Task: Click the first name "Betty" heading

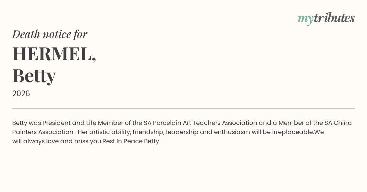Action: coord(34,75)
